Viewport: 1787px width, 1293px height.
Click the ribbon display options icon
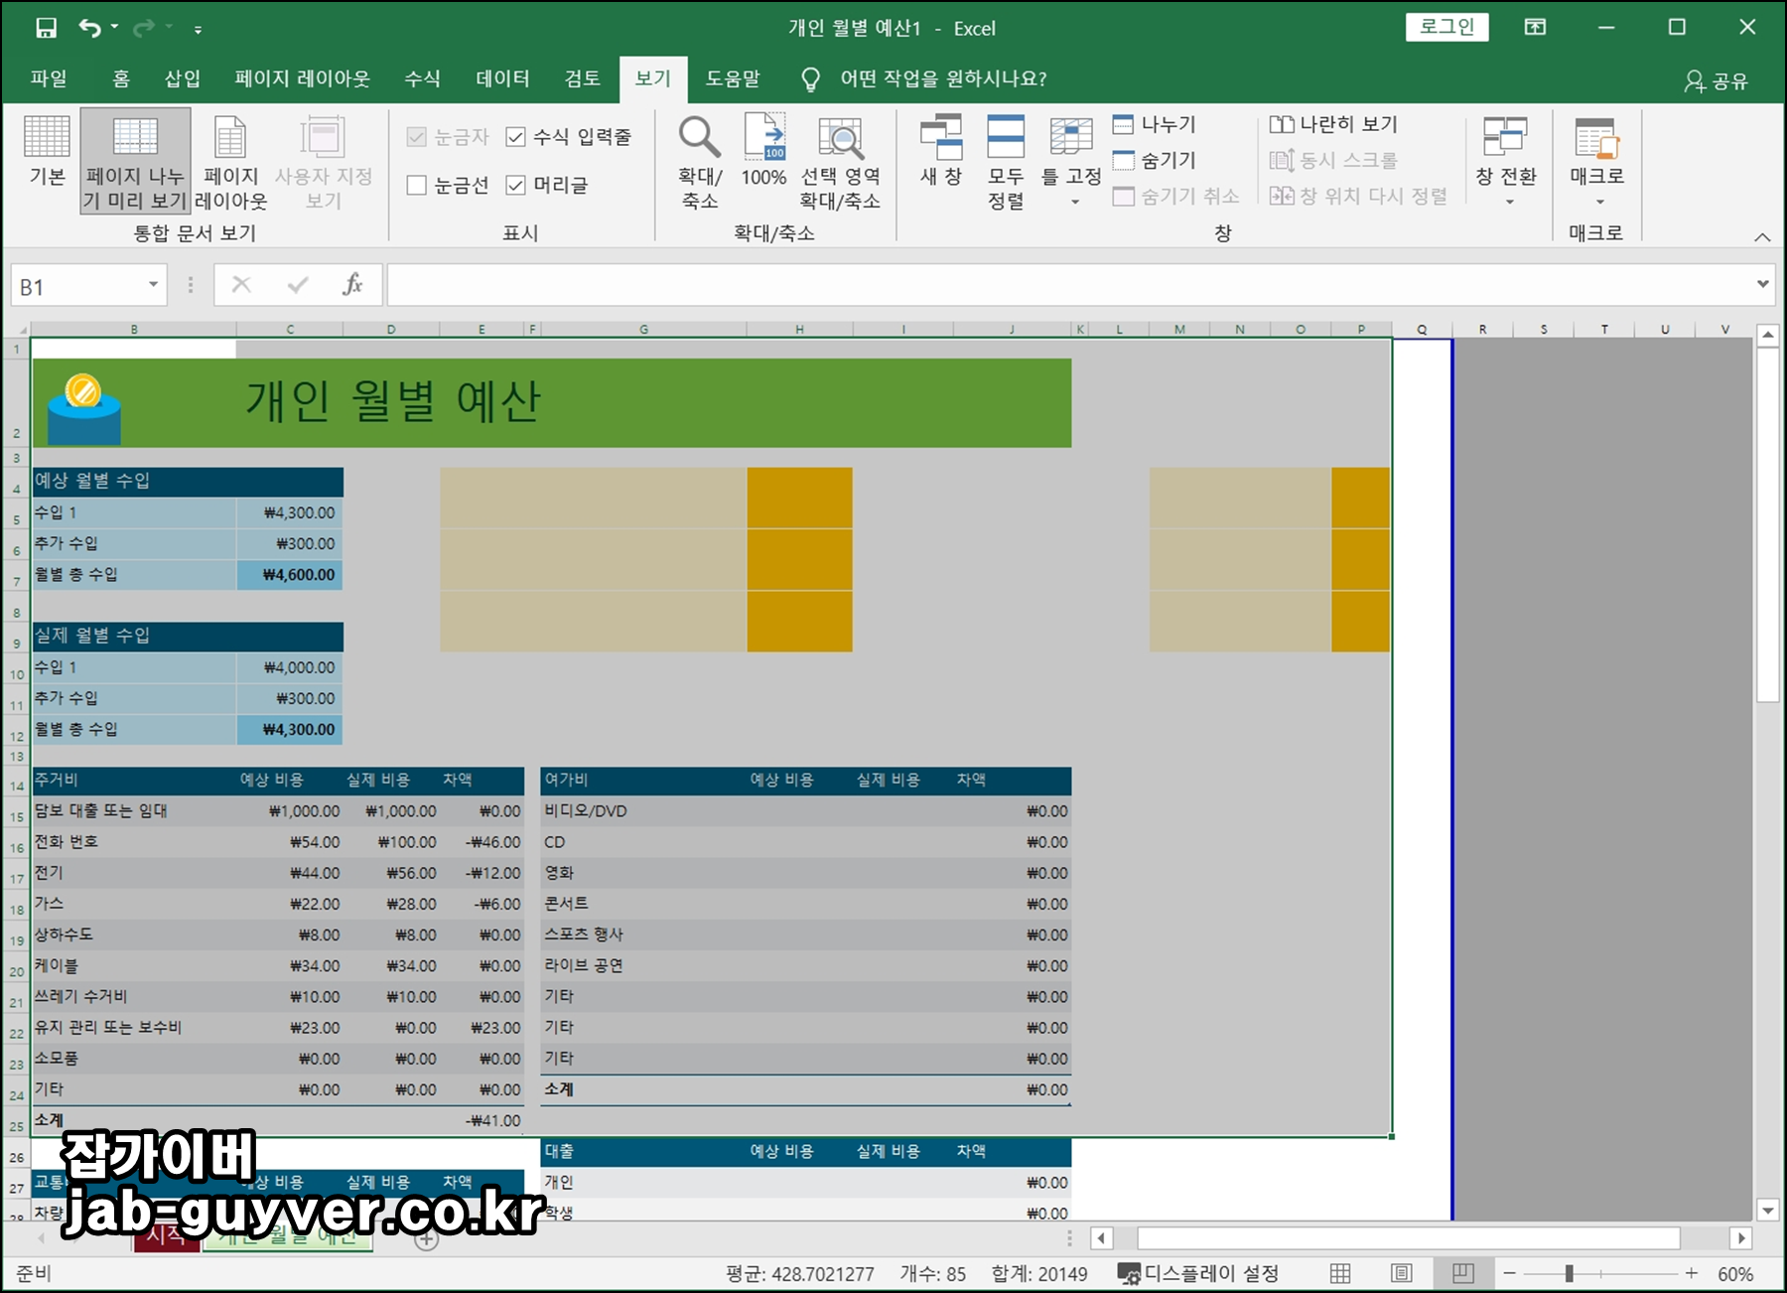click(x=1535, y=28)
